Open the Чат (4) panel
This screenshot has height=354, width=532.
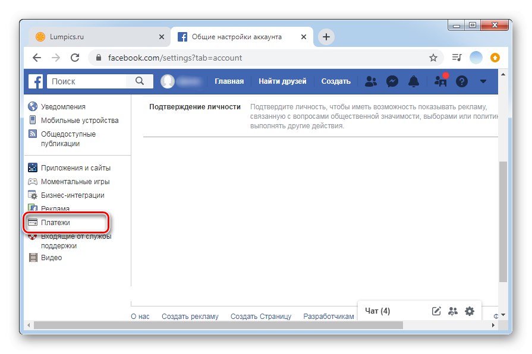377,311
